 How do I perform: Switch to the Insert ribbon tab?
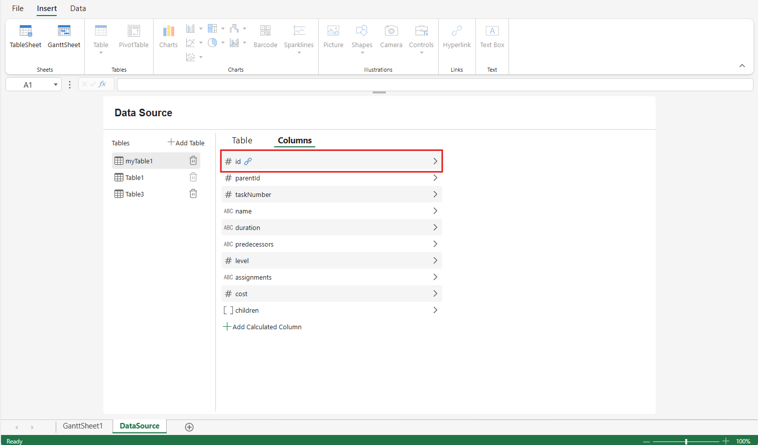47,9
